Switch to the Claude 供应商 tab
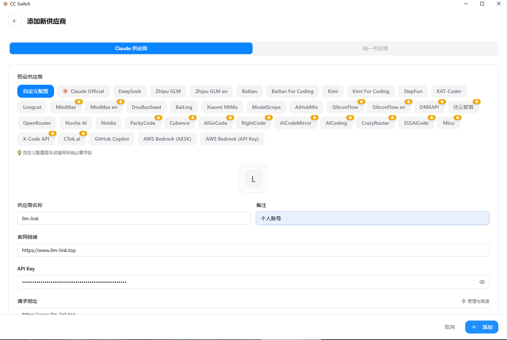 pos(131,48)
